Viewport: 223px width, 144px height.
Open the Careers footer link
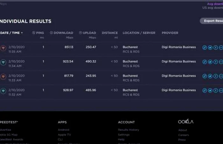[x=183, y=135]
